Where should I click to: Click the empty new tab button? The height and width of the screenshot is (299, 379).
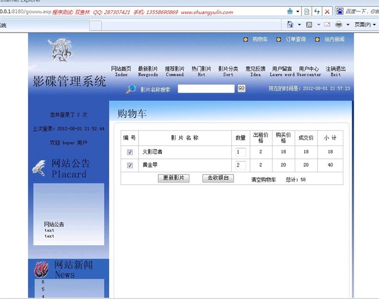96,25
